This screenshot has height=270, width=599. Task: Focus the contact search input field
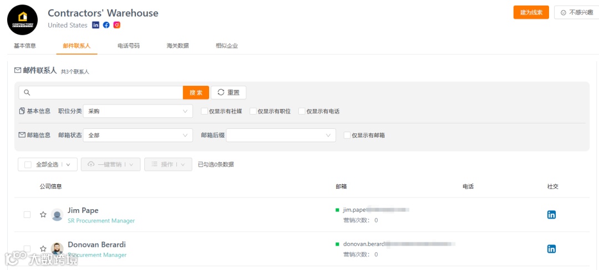point(101,92)
